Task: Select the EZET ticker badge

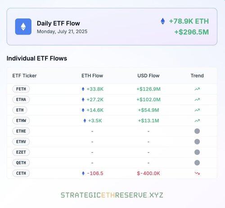Action: click(x=21, y=152)
